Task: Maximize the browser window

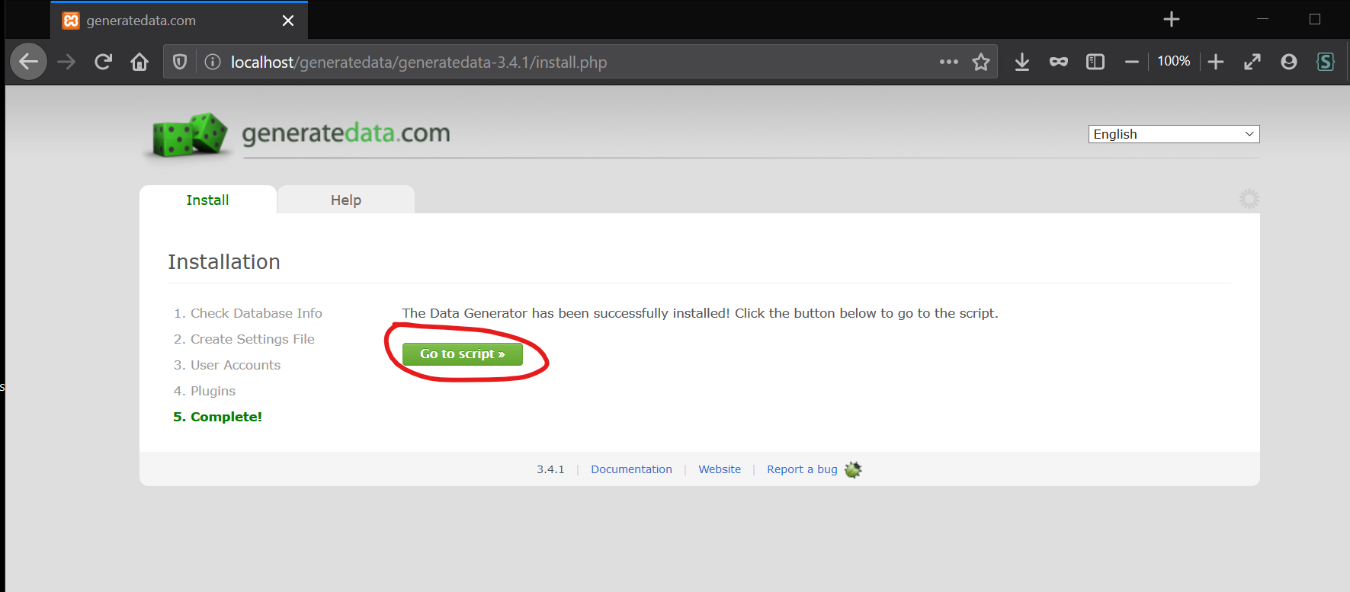Action: 1314,19
